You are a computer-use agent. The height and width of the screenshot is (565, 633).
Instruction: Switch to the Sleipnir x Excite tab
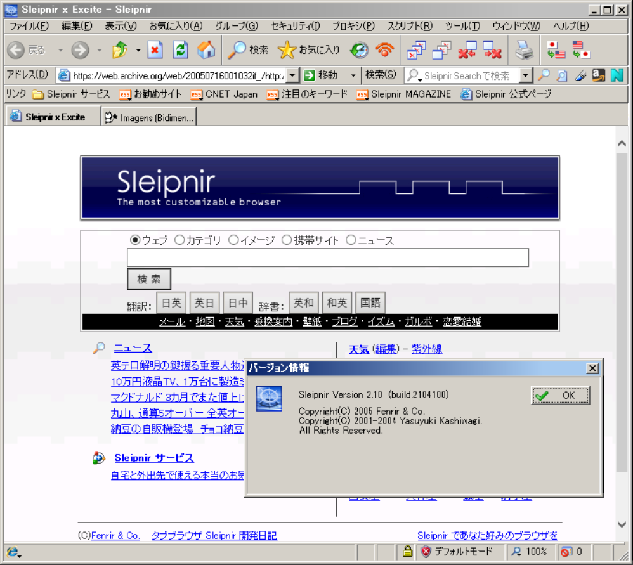53,117
